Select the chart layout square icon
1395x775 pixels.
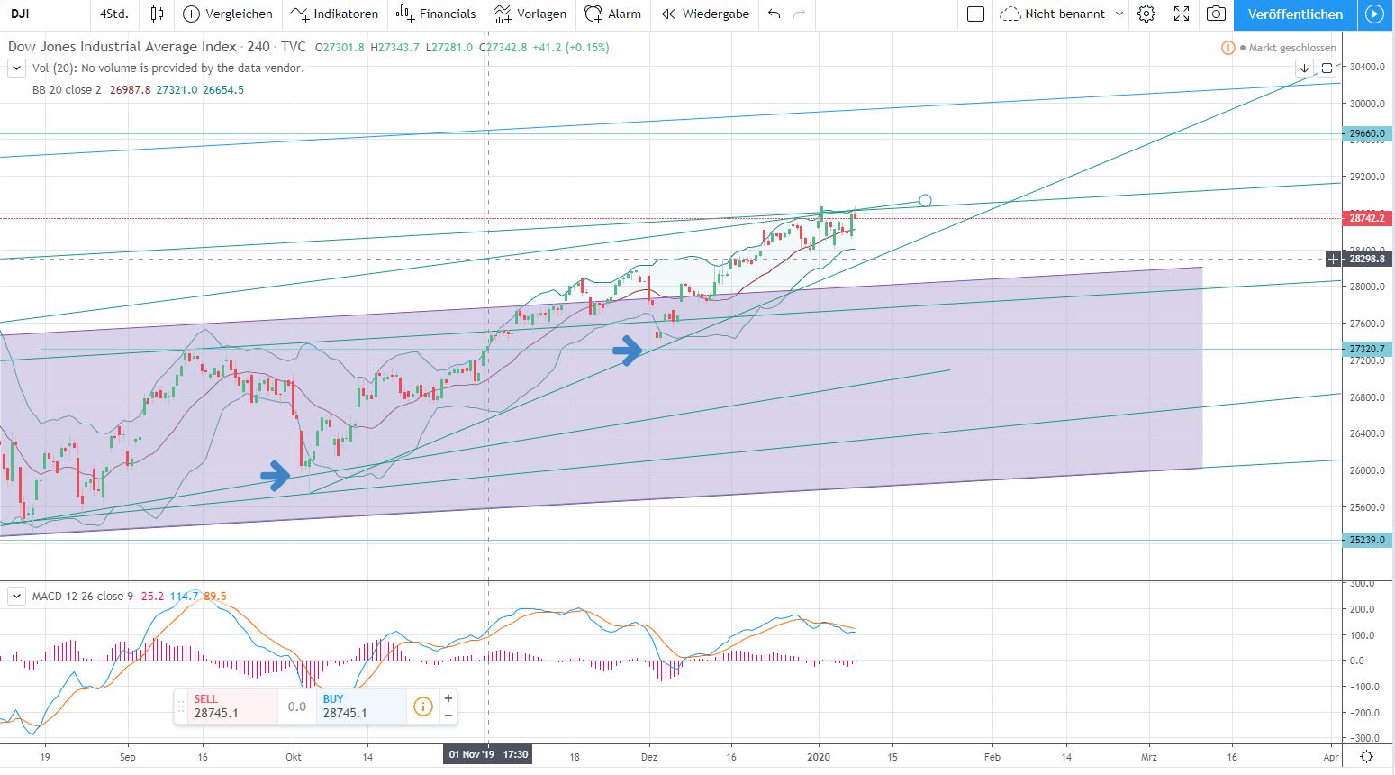(975, 14)
